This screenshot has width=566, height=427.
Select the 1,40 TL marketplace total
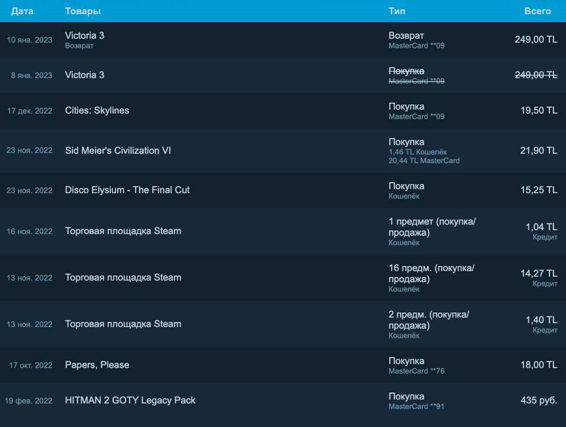pos(541,320)
